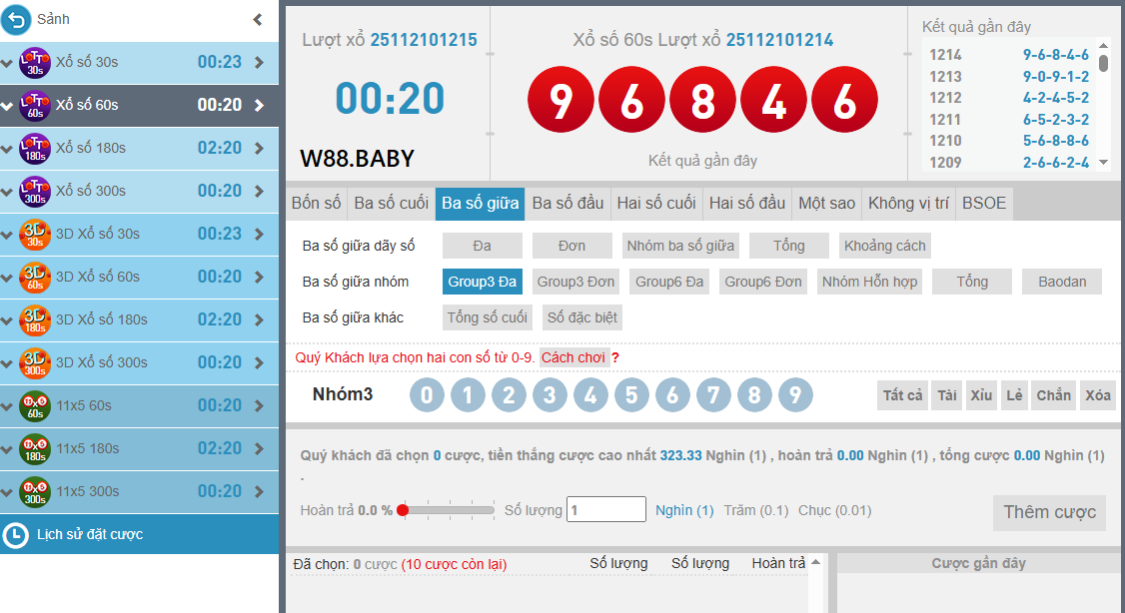1125x613 pixels.
Task: Expand Xổ số 180s with right chevron
Action: click(260, 149)
